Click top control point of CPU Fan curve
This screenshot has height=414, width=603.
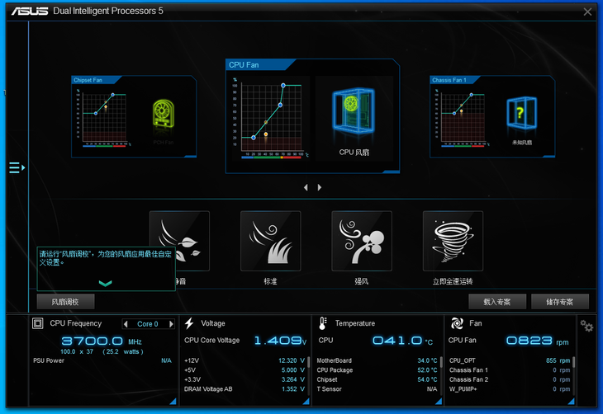coord(283,85)
